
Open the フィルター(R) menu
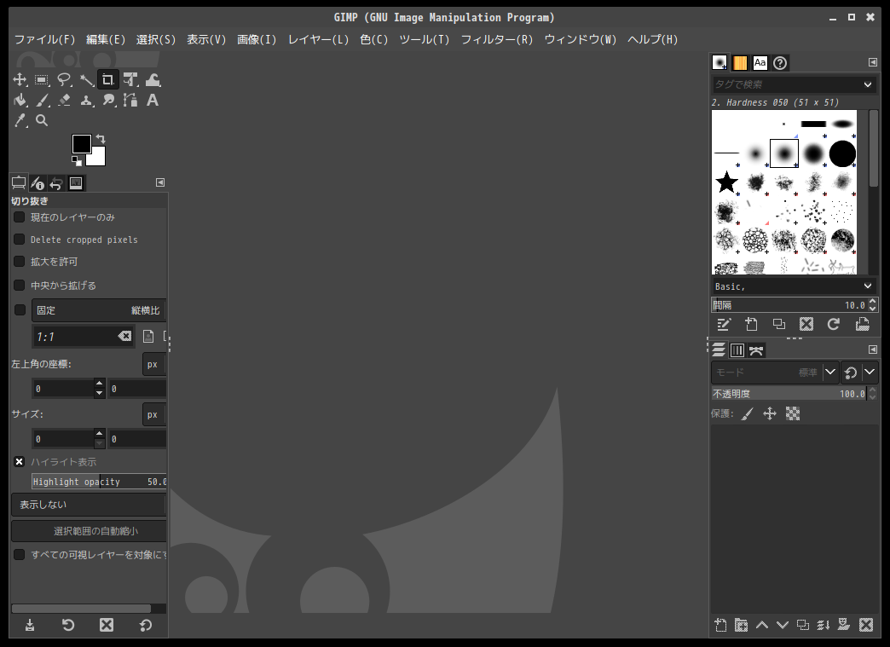coord(497,39)
